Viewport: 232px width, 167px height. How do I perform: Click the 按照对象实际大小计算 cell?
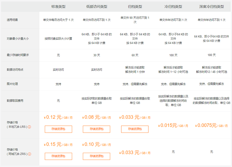click(x=58, y=39)
